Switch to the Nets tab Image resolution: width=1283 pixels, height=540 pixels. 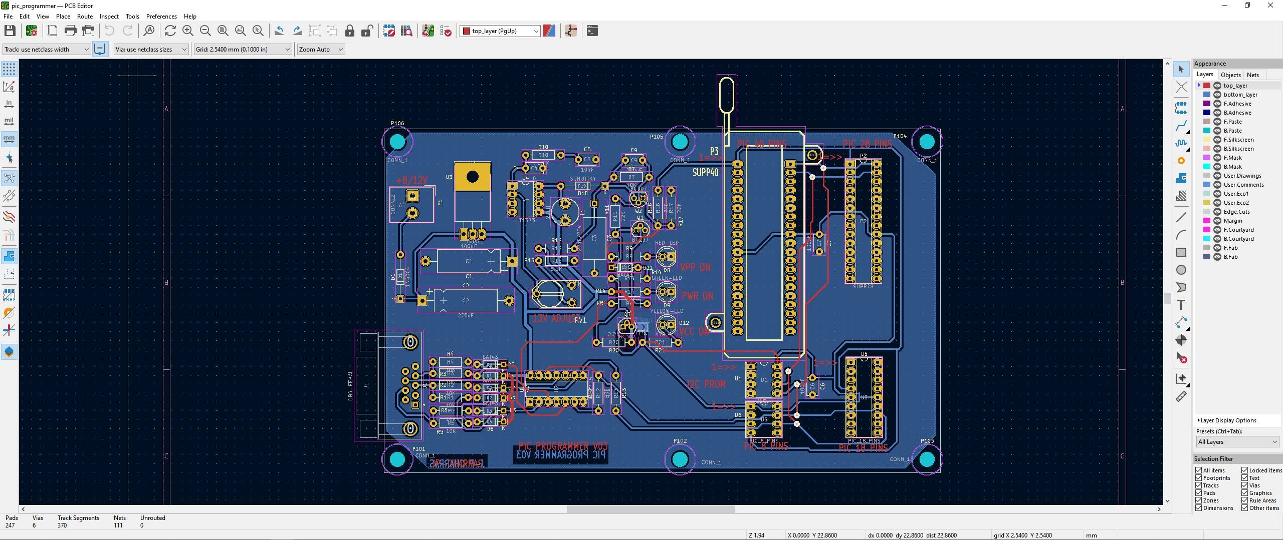1252,75
